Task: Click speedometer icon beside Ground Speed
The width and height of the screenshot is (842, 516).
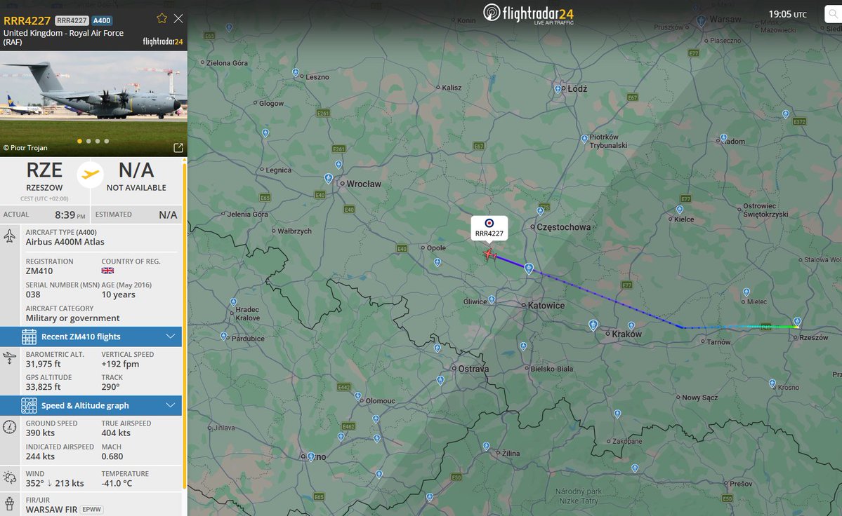Action: click(x=10, y=427)
